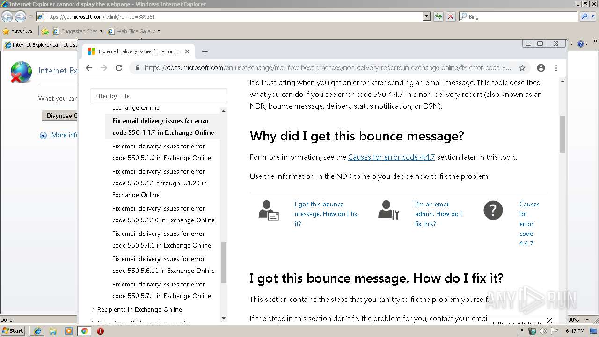Open file explorer in taskbar

(53, 331)
